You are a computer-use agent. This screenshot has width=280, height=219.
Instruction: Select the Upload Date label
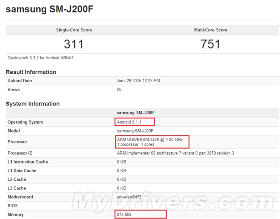(x=20, y=81)
